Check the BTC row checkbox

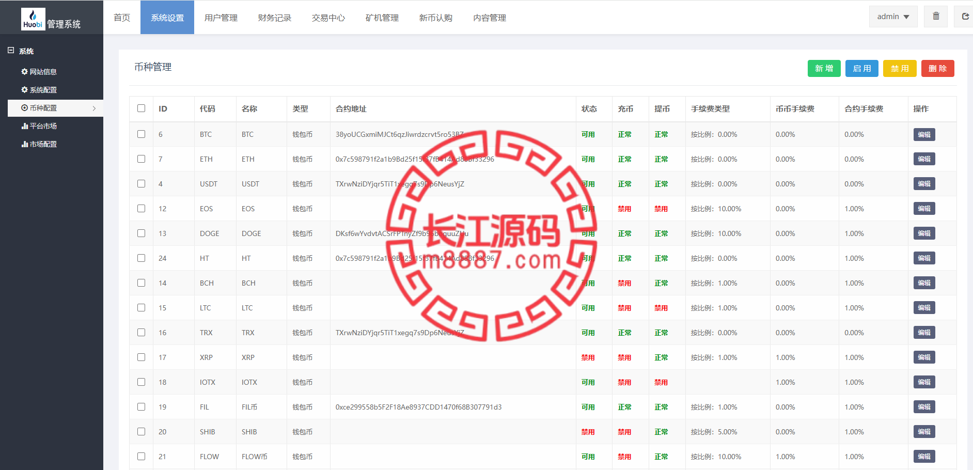[141, 134]
